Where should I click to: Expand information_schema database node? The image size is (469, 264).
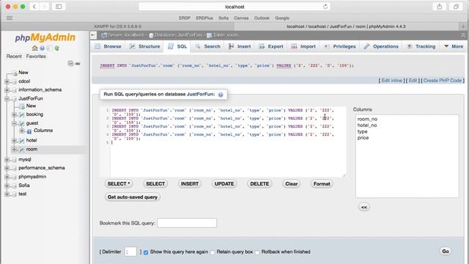[7, 89]
